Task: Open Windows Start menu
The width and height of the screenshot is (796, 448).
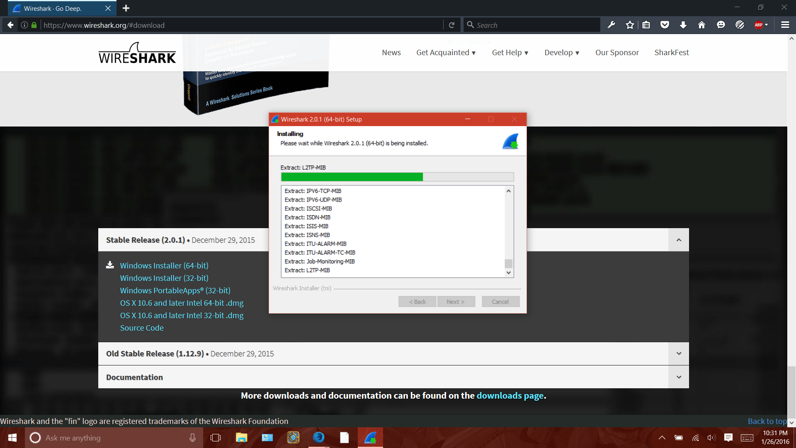Action: click(x=12, y=438)
